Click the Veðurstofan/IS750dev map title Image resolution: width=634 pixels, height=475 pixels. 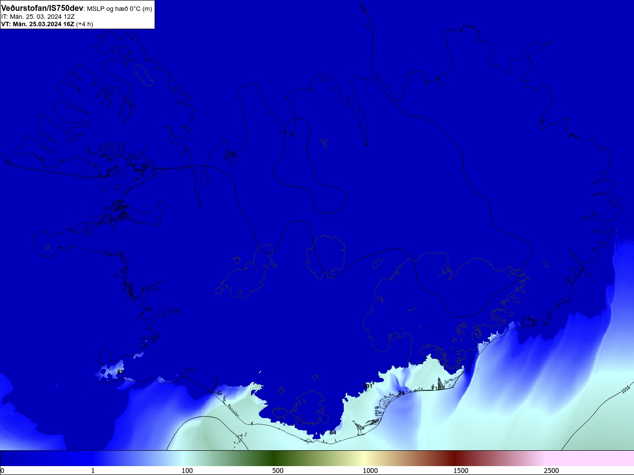[42, 8]
